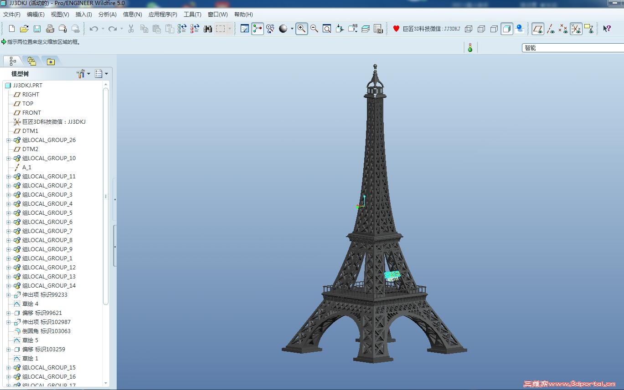The image size is (624, 390).
Task: Open the 文件(F) menu
Action: point(12,15)
